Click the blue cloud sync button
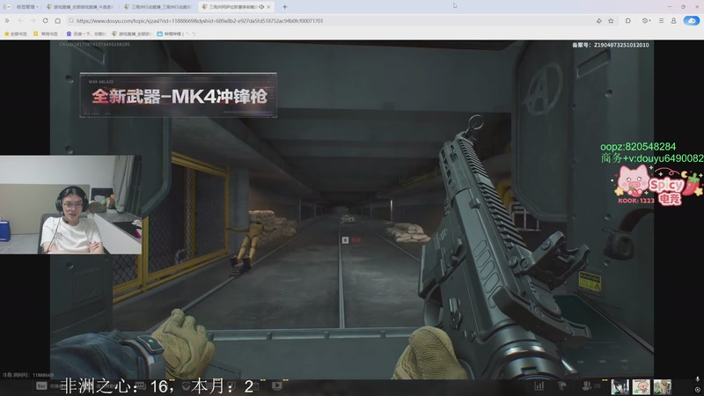The height and width of the screenshot is (396, 704). point(692,20)
